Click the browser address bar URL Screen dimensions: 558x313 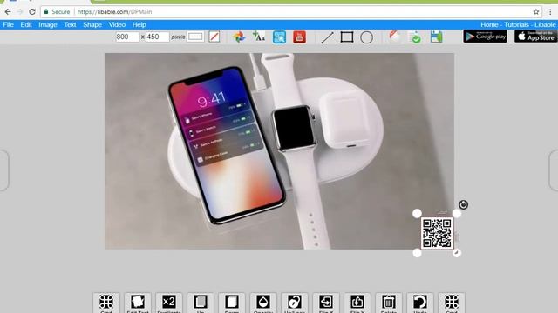(114, 11)
